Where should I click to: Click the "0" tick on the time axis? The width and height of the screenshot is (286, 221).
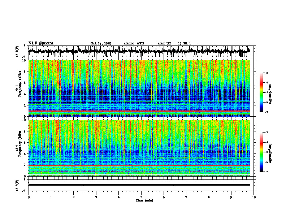[x=29, y=197]
